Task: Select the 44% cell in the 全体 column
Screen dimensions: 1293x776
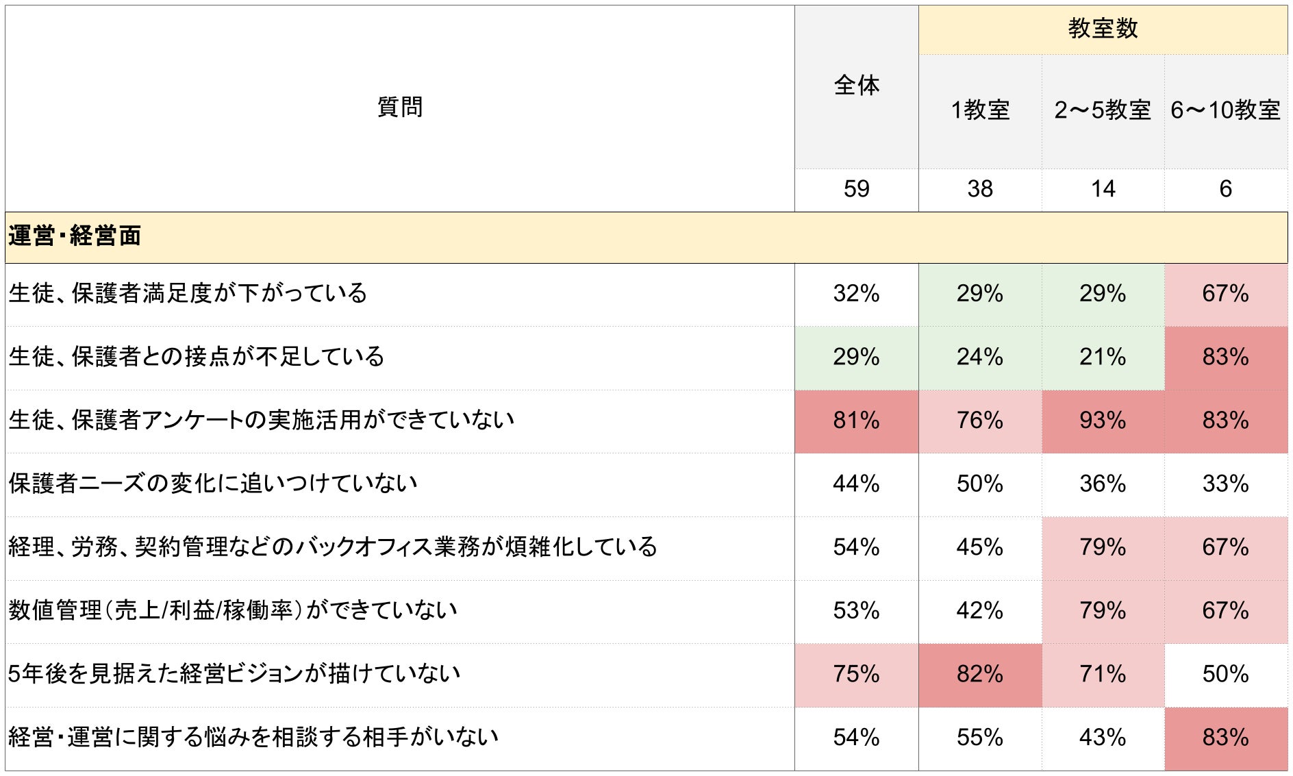Action: 856,484
